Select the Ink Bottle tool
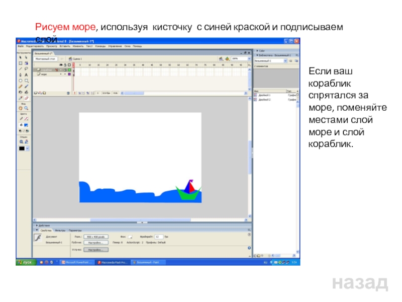402x302 pixels. click(21, 92)
